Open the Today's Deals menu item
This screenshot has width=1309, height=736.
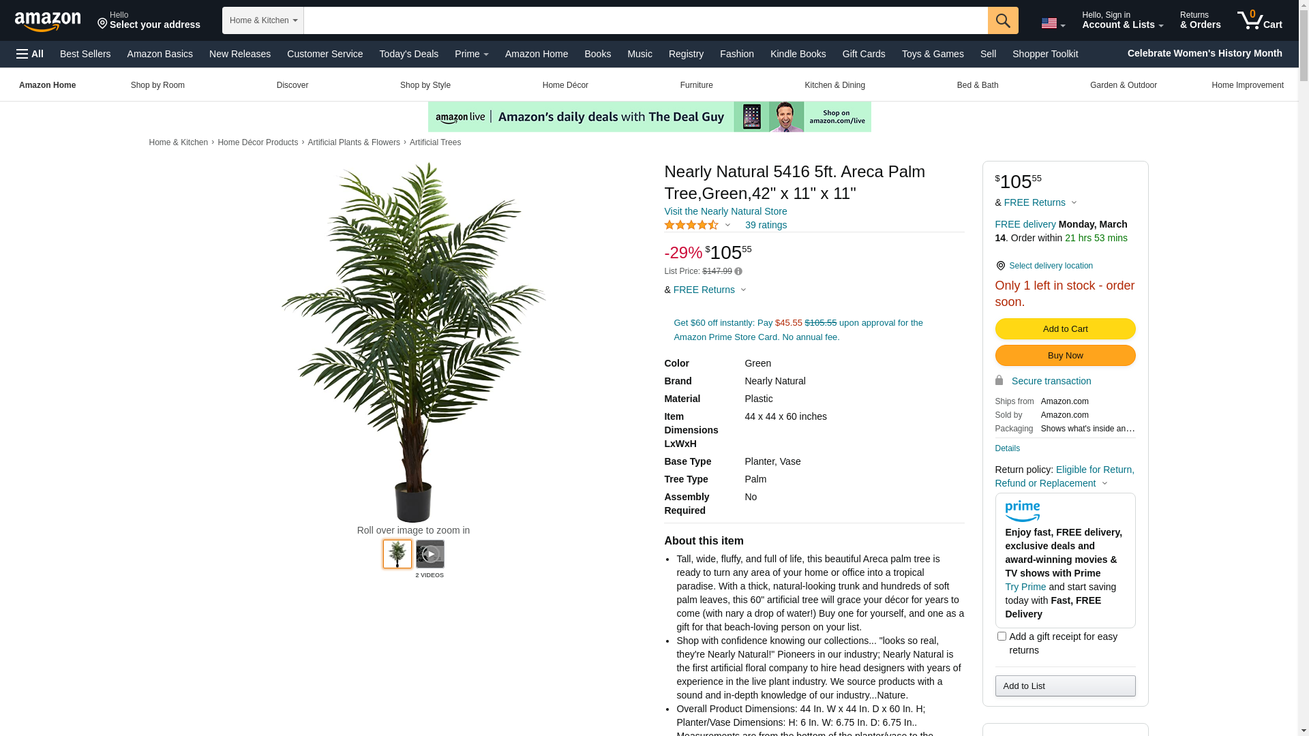409,54
